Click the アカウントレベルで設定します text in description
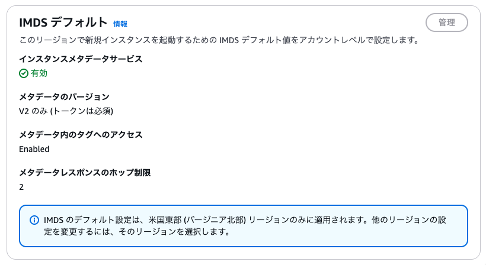 coord(359,40)
